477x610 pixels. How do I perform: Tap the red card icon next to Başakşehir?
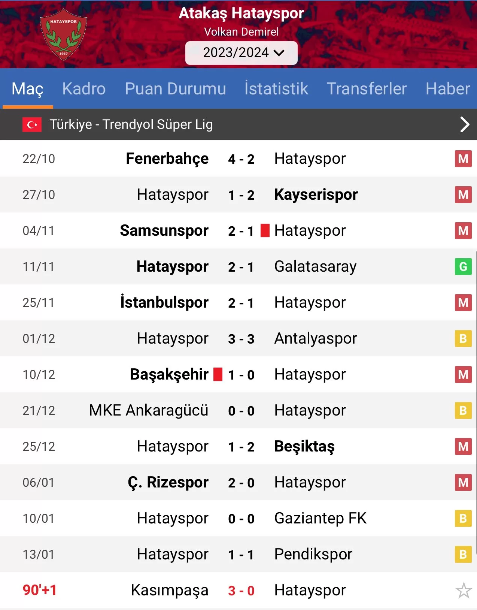218,374
